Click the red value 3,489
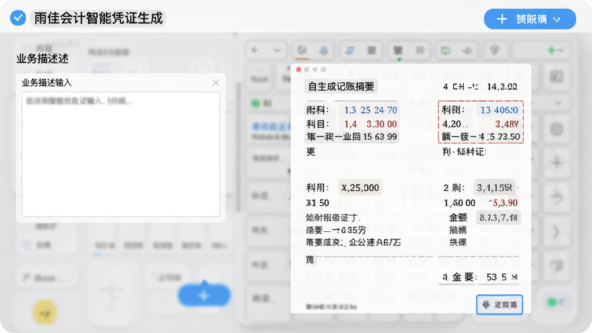The image size is (592, 333). (506, 124)
